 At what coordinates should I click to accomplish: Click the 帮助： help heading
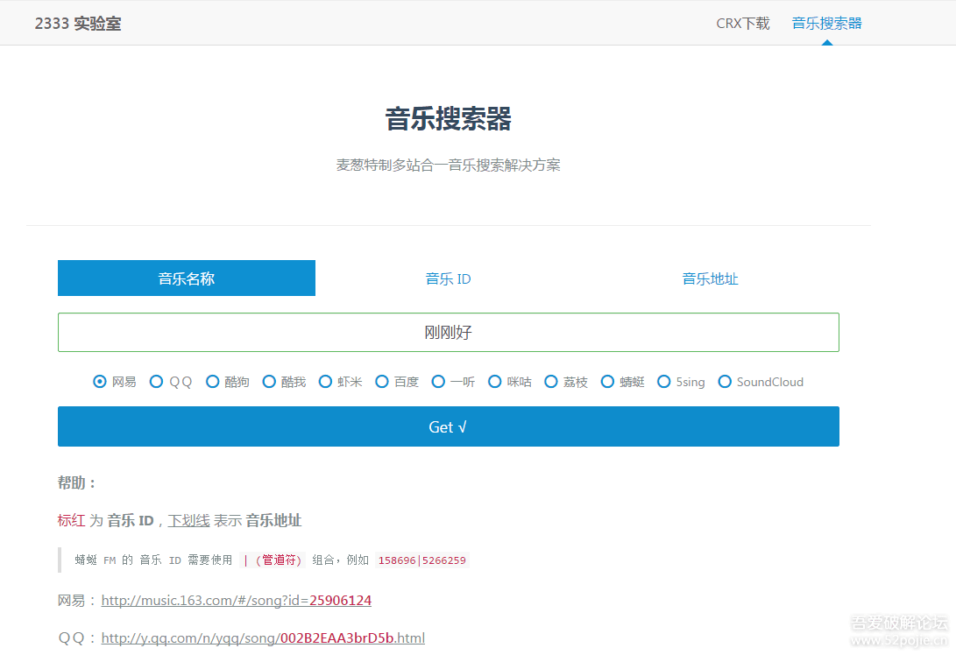pyautogui.click(x=77, y=482)
